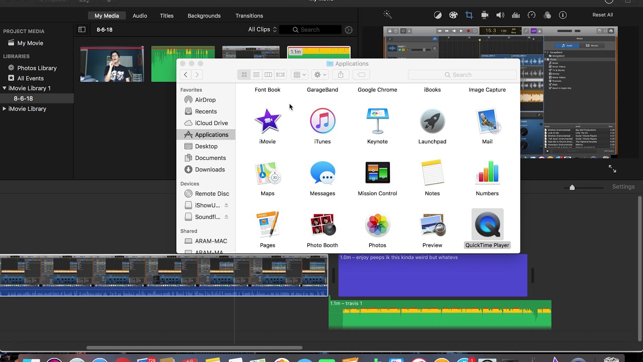
Task: Go back in Finder
Action: (185, 74)
